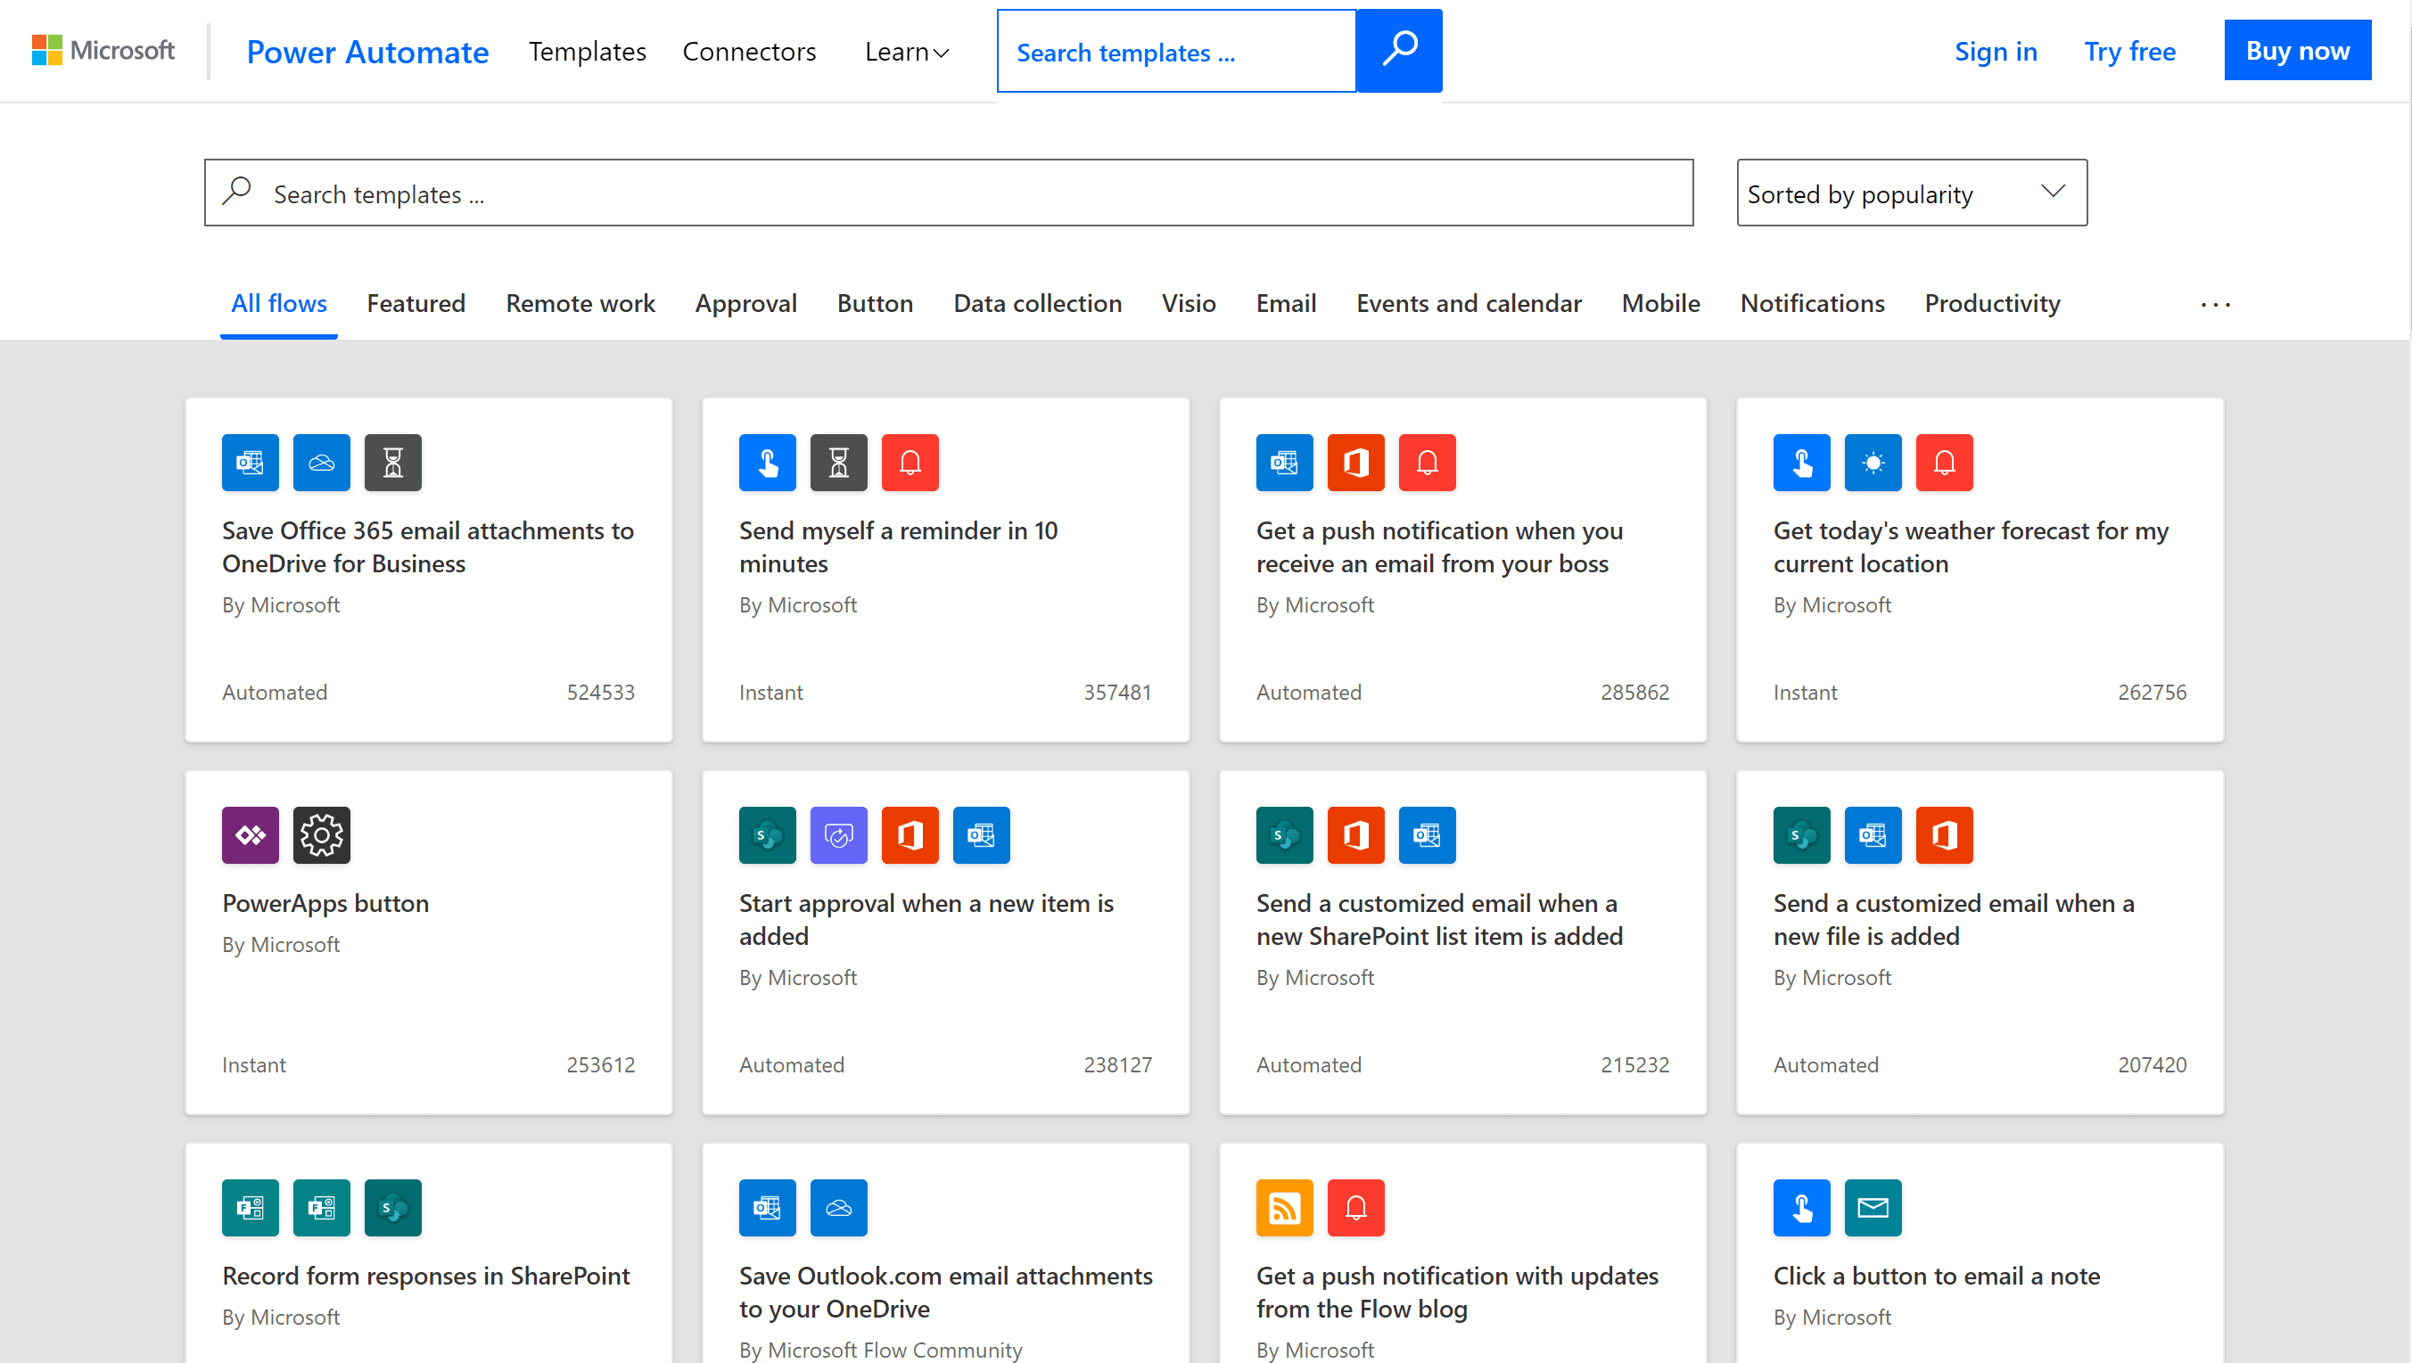Click the weather forecast location icon
Image resolution: width=2412 pixels, height=1363 pixels.
(1872, 462)
